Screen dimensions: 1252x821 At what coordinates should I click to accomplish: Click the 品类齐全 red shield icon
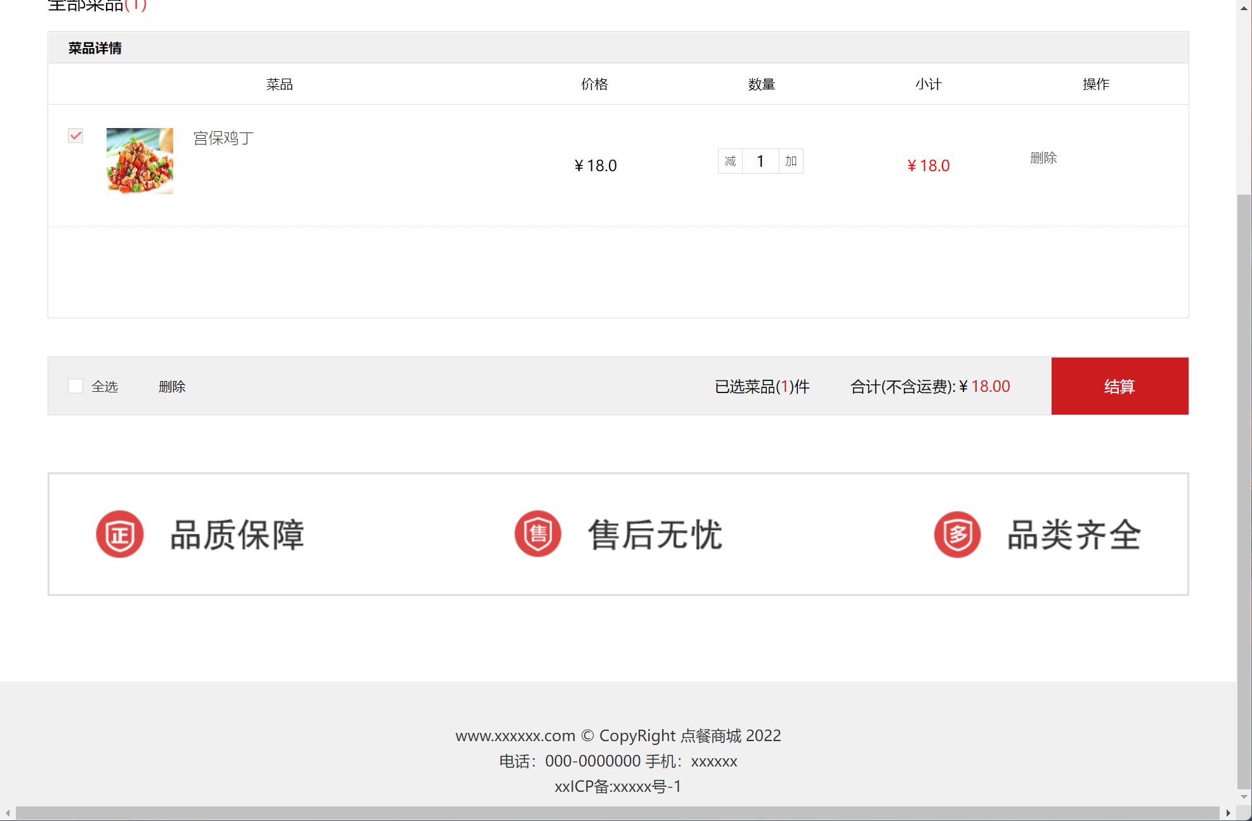click(957, 534)
